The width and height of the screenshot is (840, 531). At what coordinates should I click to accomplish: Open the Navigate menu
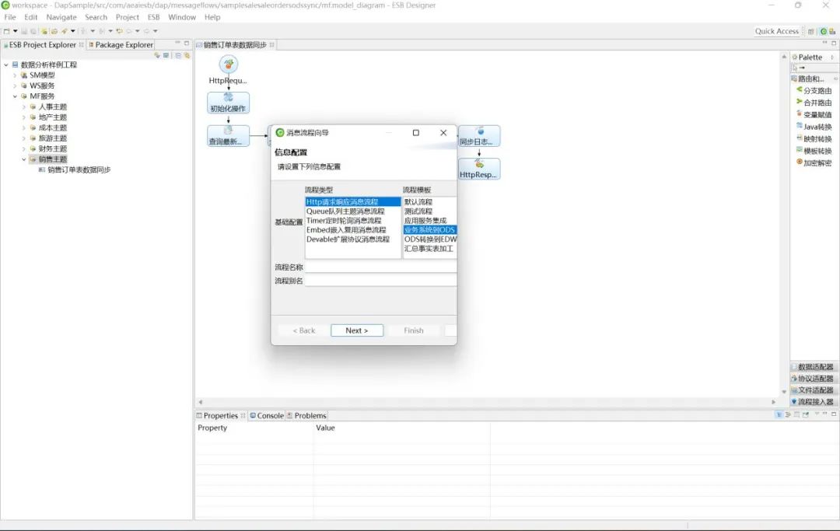(61, 17)
